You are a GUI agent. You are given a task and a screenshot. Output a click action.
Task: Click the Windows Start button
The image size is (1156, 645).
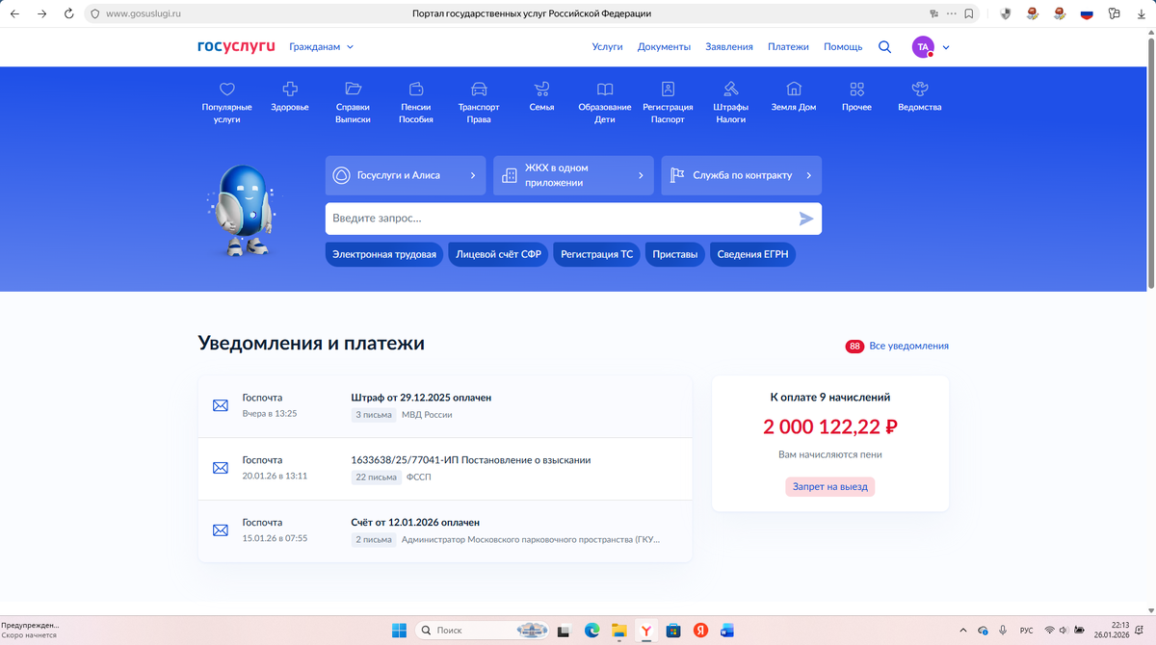[399, 631]
